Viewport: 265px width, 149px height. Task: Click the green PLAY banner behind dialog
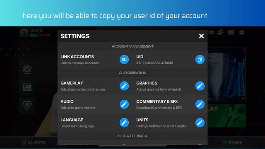coord(226,116)
